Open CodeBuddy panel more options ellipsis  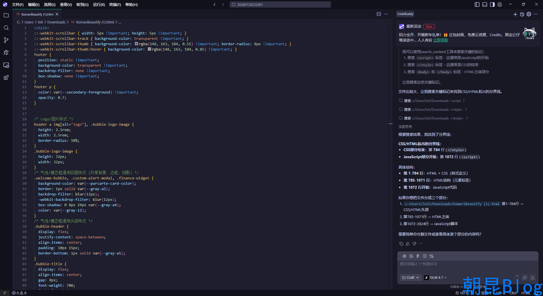click(x=536, y=14)
